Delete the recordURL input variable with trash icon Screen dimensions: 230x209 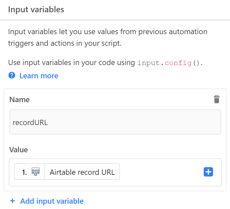pyautogui.click(x=216, y=99)
